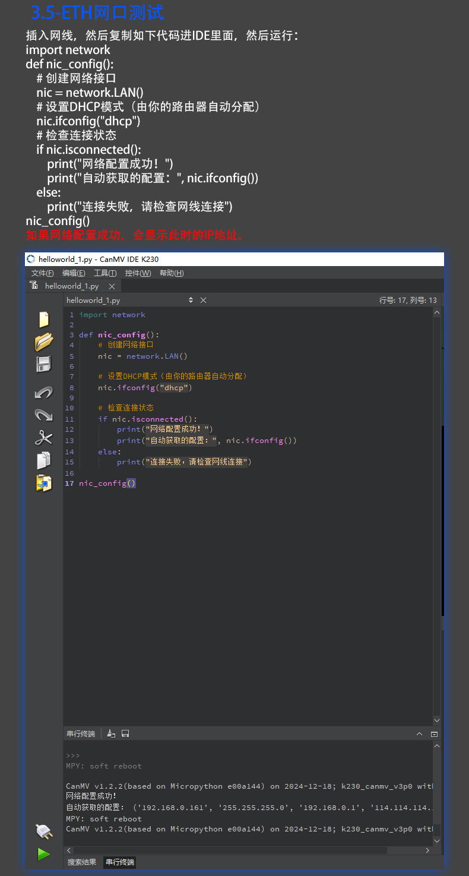This screenshot has width=469, height=876.
Task: Switch to the 搜索结果 tab
Action: click(82, 862)
